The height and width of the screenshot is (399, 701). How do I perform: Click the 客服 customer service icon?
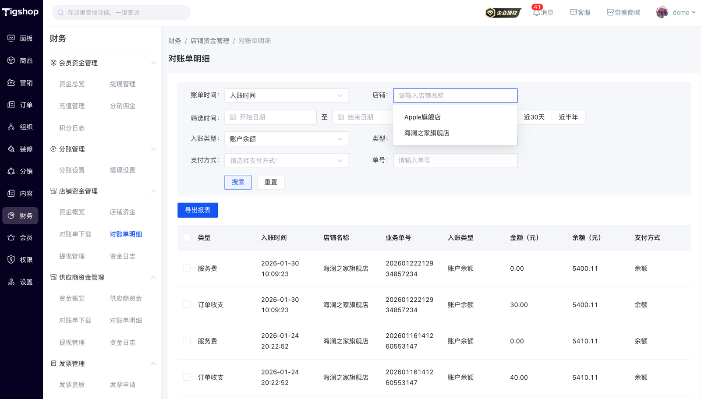click(573, 12)
